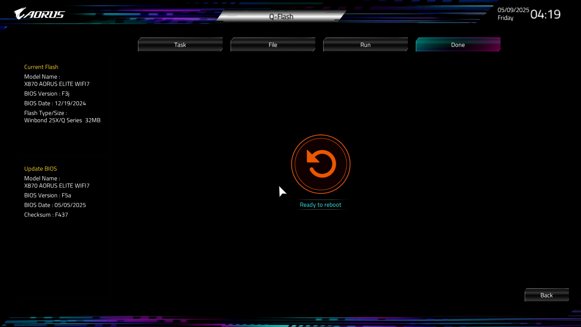Viewport: 581px width, 327px height.
Task: Click the 04:19 clock display
Action: click(x=546, y=14)
